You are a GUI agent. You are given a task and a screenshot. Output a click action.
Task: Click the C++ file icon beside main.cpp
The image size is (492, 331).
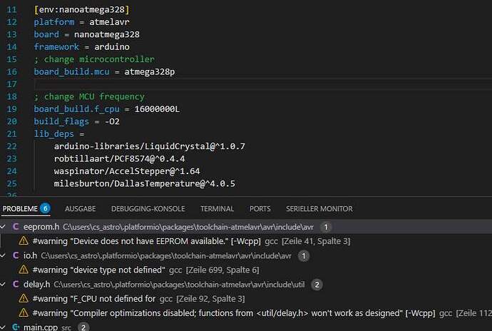click(x=16, y=327)
